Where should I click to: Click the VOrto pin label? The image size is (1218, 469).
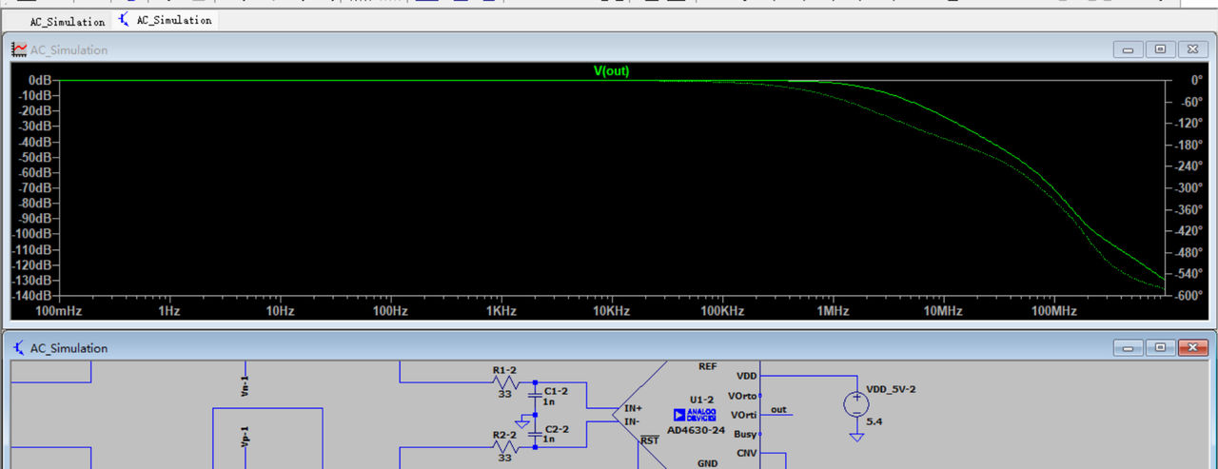742,395
